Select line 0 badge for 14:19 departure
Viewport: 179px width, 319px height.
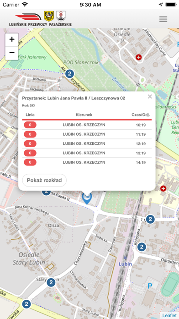point(30,162)
